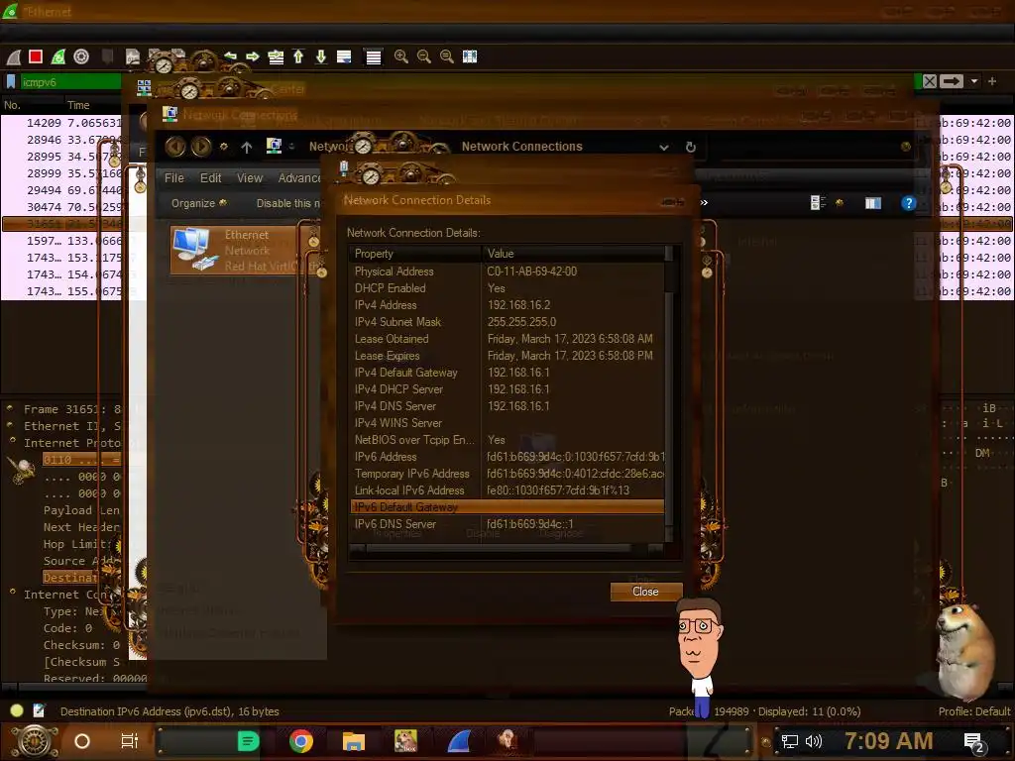Open the volume tray icon

[x=814, y=741]
